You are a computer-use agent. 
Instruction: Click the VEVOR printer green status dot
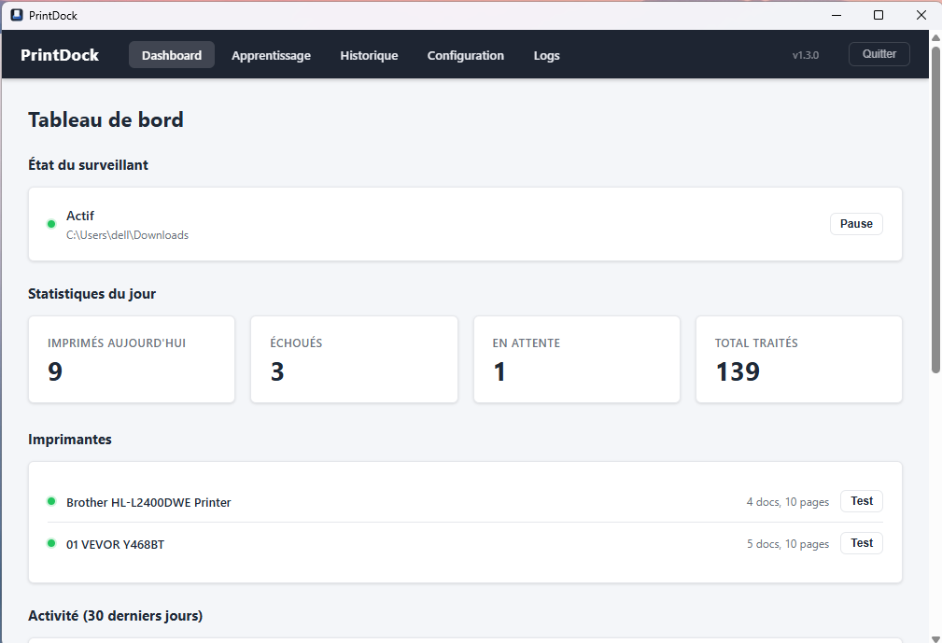(x=51, y=543)
